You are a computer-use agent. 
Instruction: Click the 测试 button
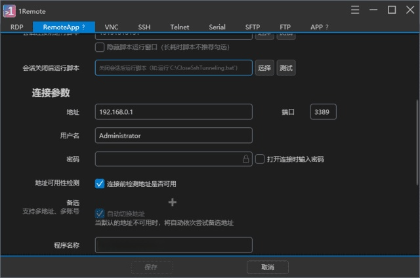coord(285,68)
